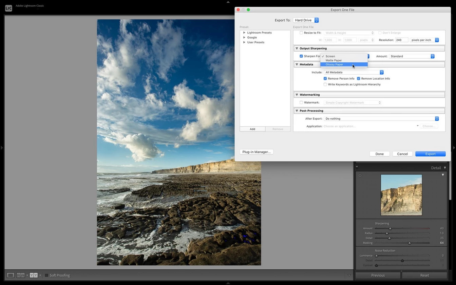Hide the right panel using the edge arrow
This screenshot has width=456, height=285.
(454, 148)
